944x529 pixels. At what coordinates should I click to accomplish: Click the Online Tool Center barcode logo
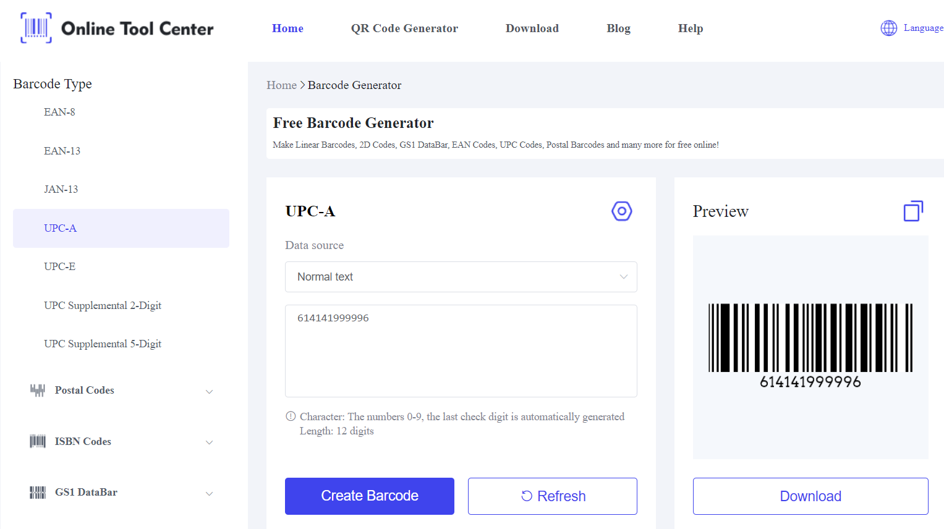(x=36, y=28)
